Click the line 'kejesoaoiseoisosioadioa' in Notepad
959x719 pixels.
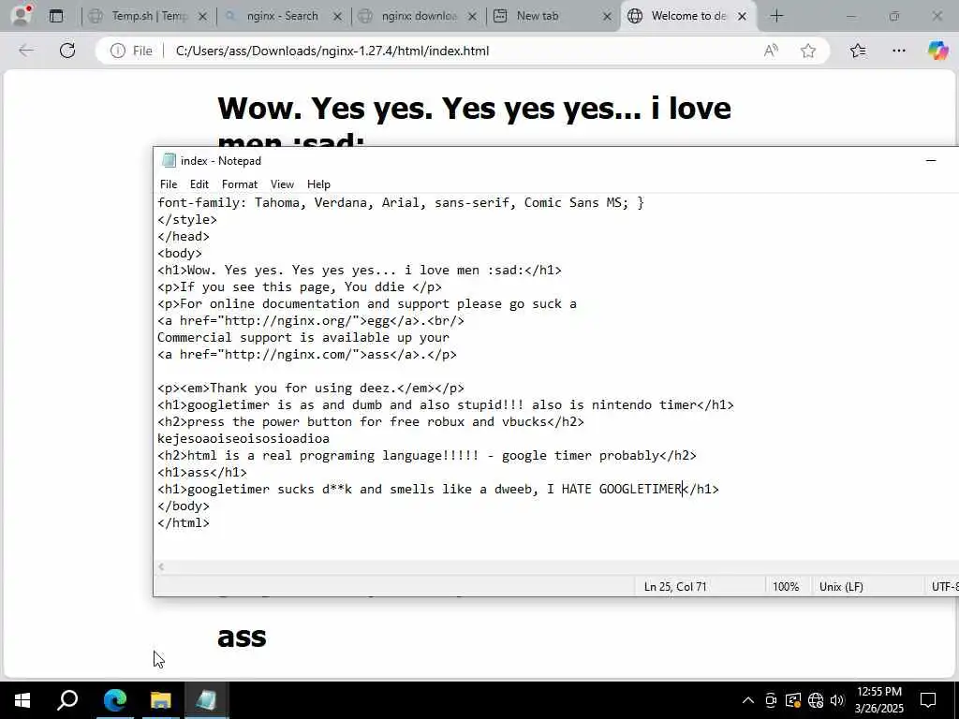coord(243,438)
